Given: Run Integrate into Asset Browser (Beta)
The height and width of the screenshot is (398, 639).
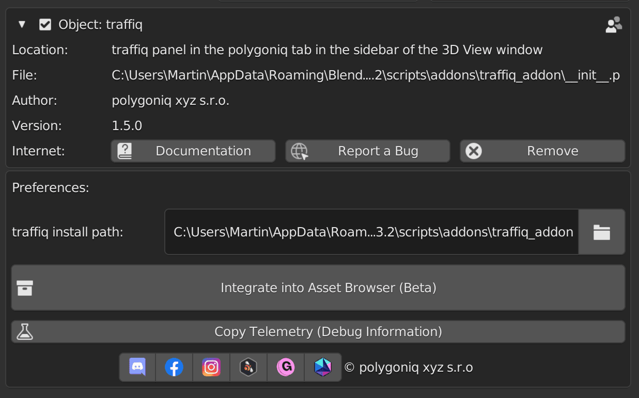Looking at the screenshot, I should (318, 288).
